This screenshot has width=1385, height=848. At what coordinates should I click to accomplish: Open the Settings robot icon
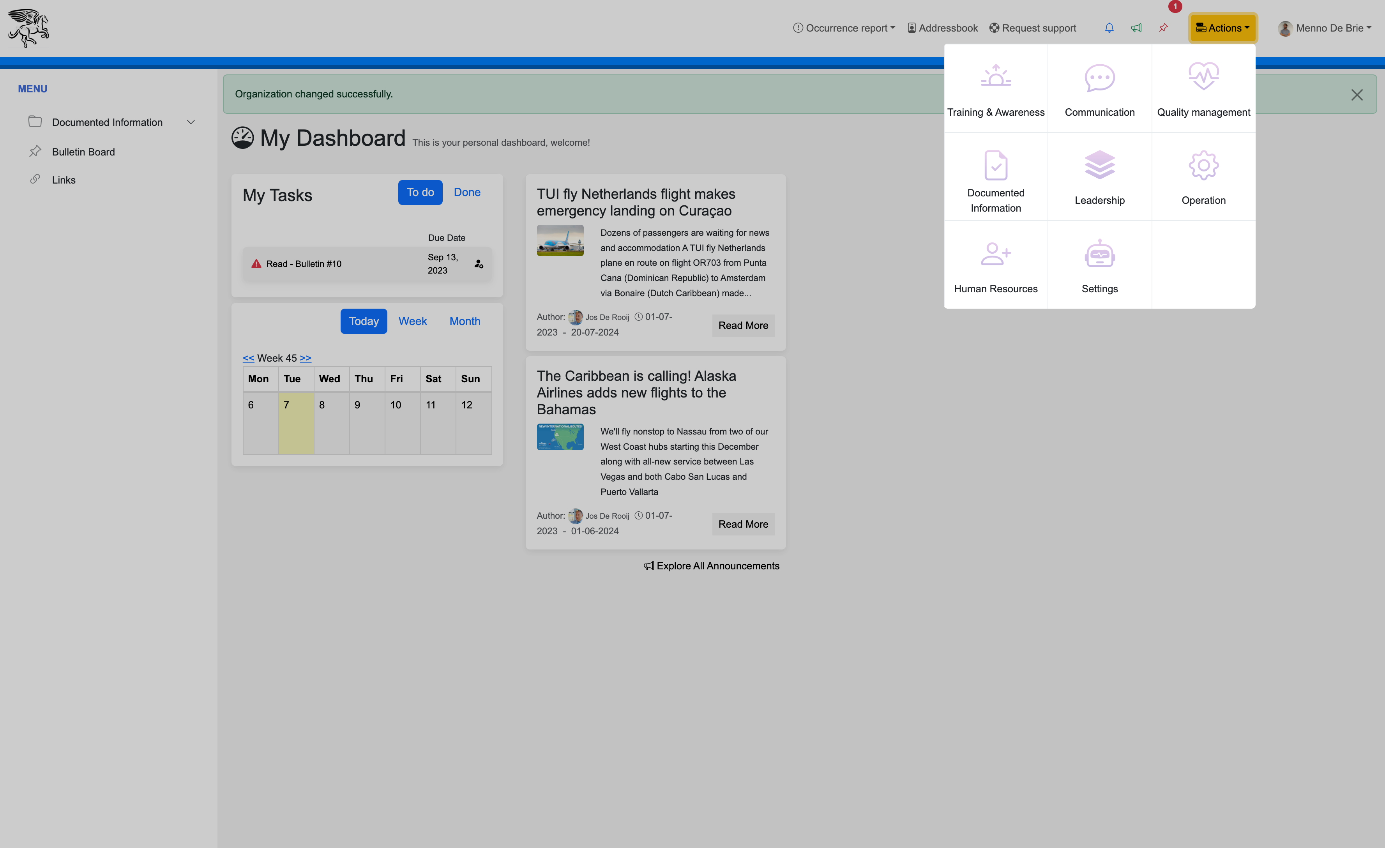tap(1099, 254)
